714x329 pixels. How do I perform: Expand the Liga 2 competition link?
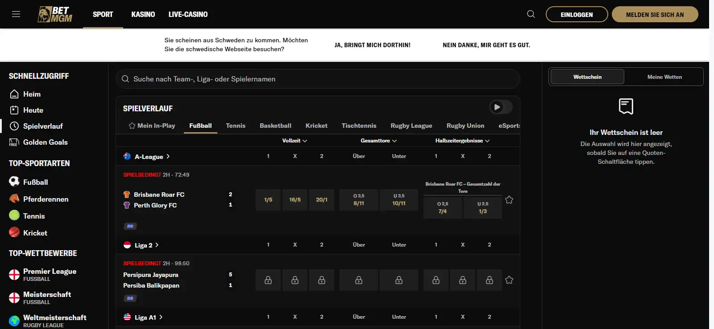point(146,245)
